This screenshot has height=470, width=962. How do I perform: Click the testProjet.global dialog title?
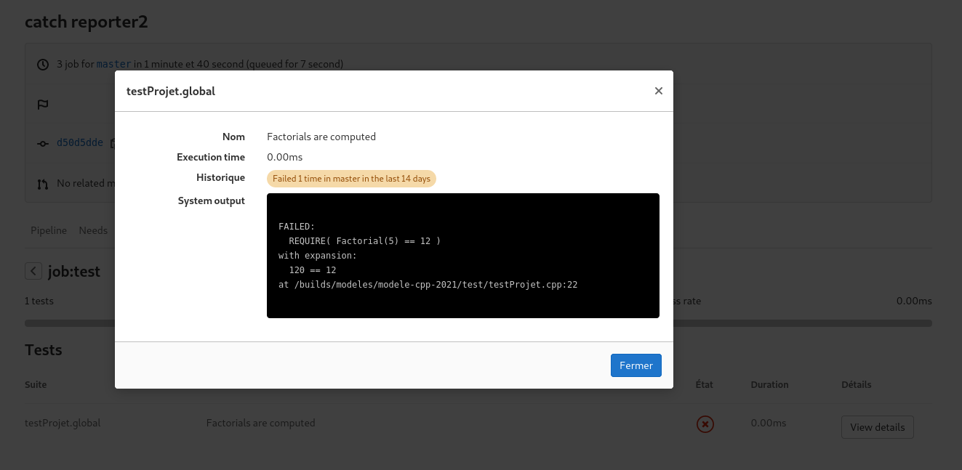pos(171,92)
